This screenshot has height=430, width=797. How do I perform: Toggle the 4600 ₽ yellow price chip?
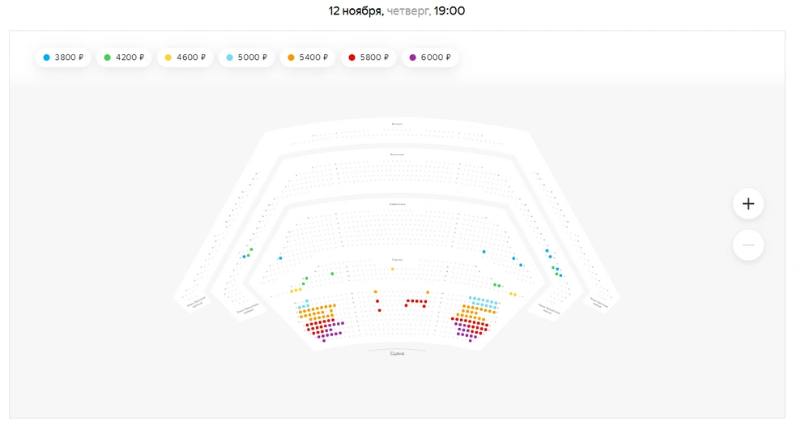coord(185,57)
